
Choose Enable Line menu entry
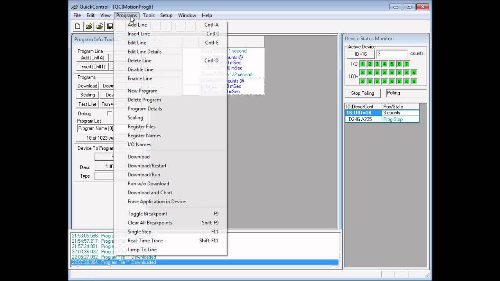(170, 78)
